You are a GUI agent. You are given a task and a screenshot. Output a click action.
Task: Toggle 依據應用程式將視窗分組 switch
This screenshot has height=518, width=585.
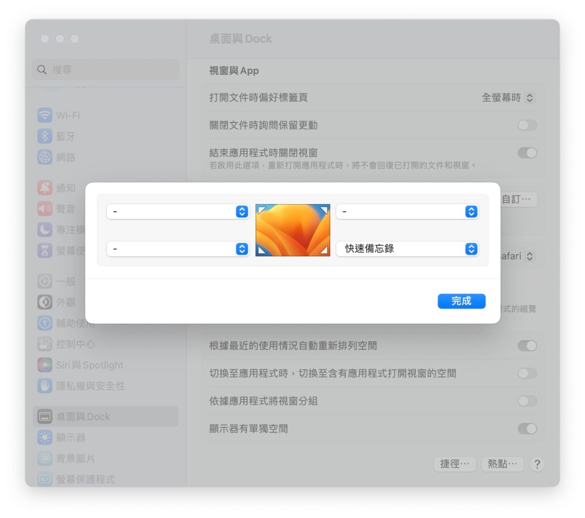pyautogui.click(x=527, y=401)
